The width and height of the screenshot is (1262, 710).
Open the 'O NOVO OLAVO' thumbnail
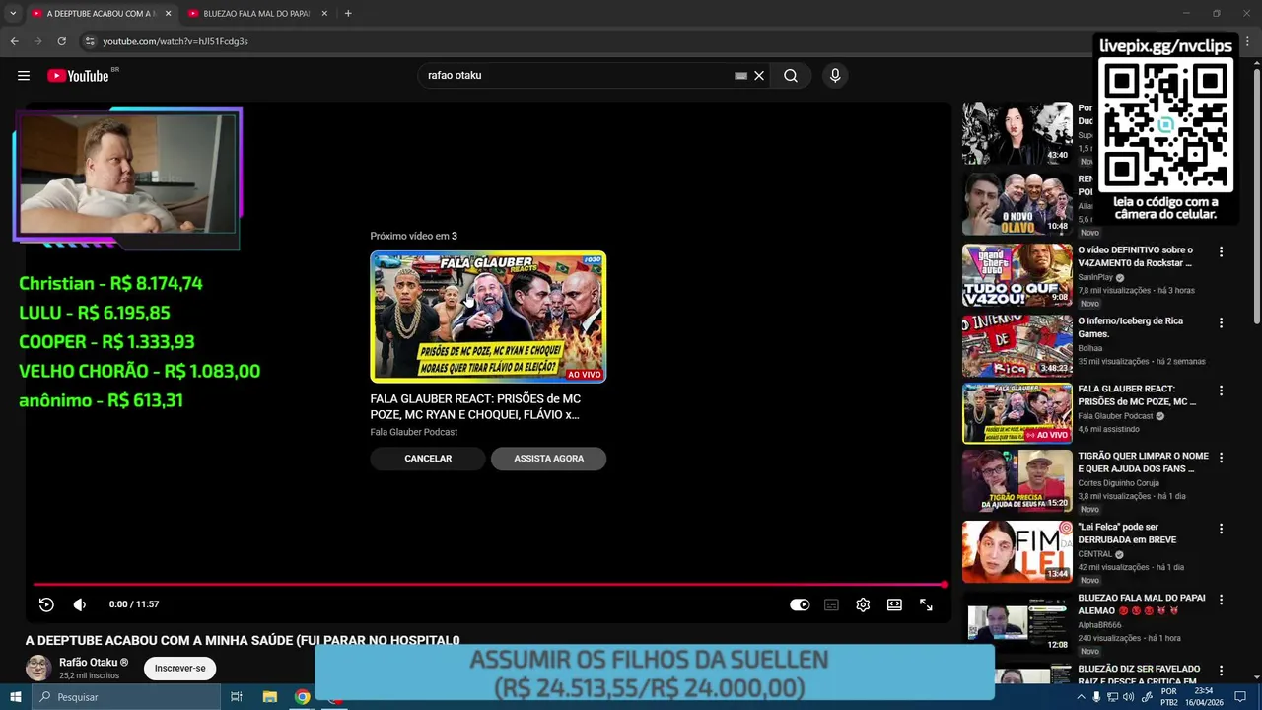coord(1017,204)
